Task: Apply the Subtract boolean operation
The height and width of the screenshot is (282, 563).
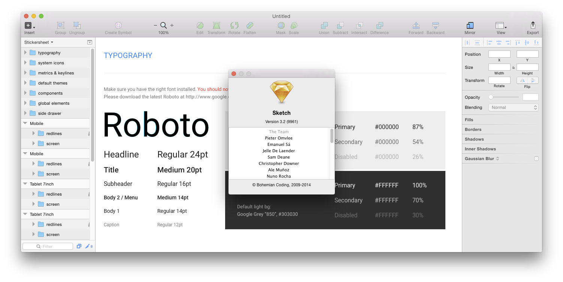Action: click(340, 25)
